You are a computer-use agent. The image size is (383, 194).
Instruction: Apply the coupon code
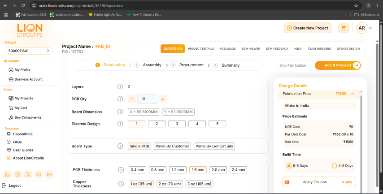pyautogui.click(x=347, y=182)
